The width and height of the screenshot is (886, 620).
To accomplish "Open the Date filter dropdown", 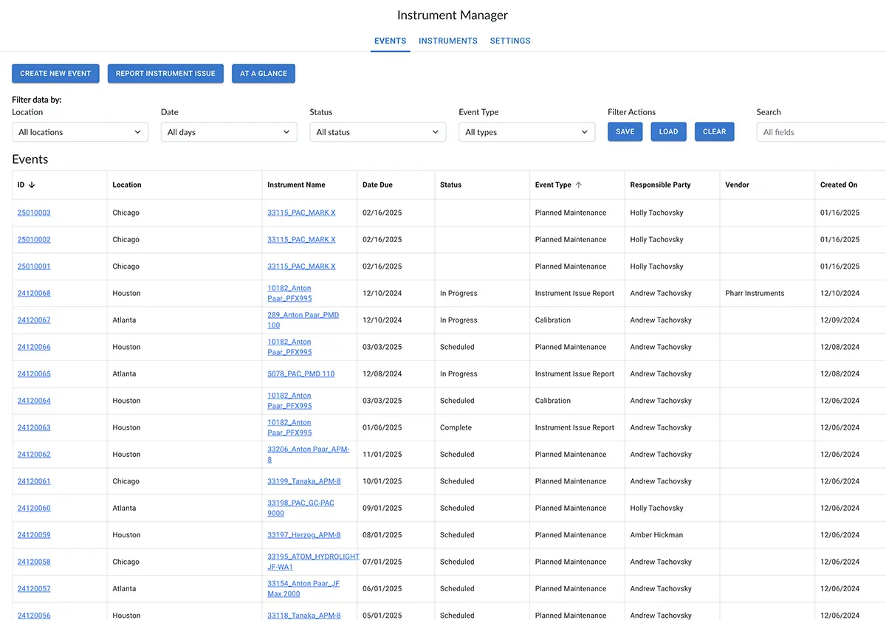I will (229, 132).
